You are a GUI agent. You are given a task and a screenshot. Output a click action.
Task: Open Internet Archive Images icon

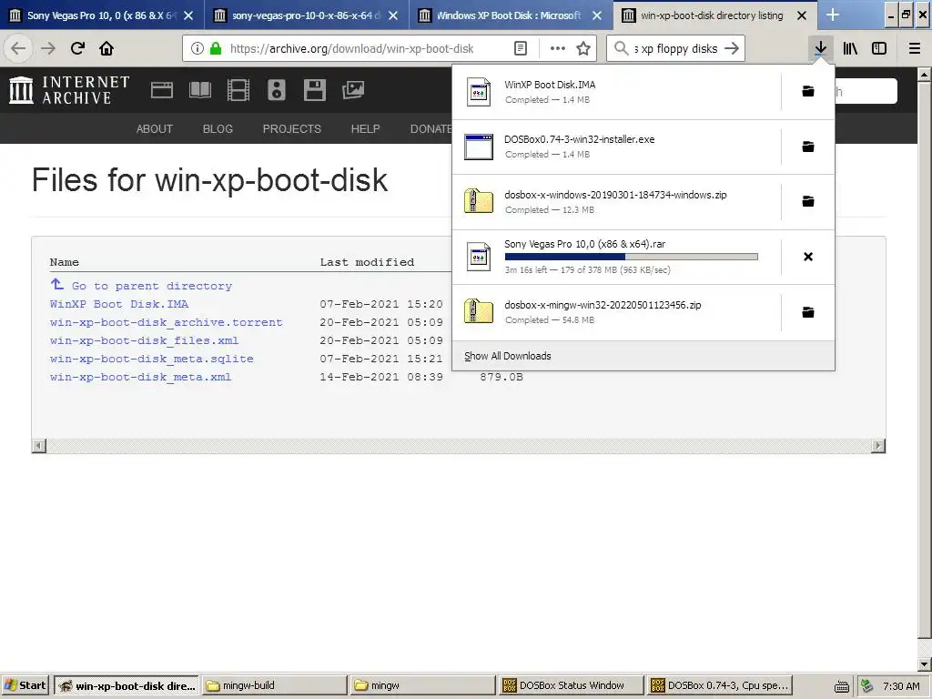(353, 90)
